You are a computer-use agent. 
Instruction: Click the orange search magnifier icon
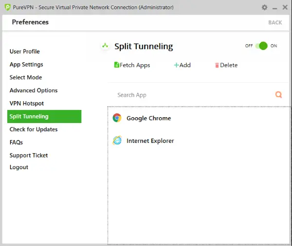click(278, 95)
